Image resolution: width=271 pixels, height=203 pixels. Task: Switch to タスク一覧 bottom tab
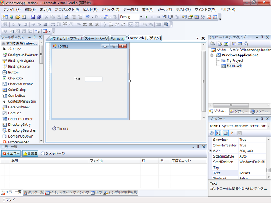point(34,193)
